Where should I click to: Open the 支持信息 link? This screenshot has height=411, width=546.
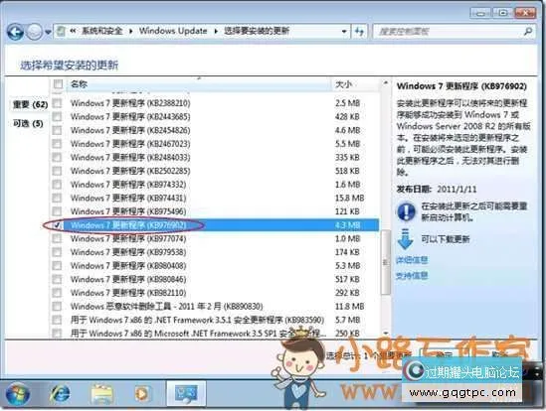412,276
